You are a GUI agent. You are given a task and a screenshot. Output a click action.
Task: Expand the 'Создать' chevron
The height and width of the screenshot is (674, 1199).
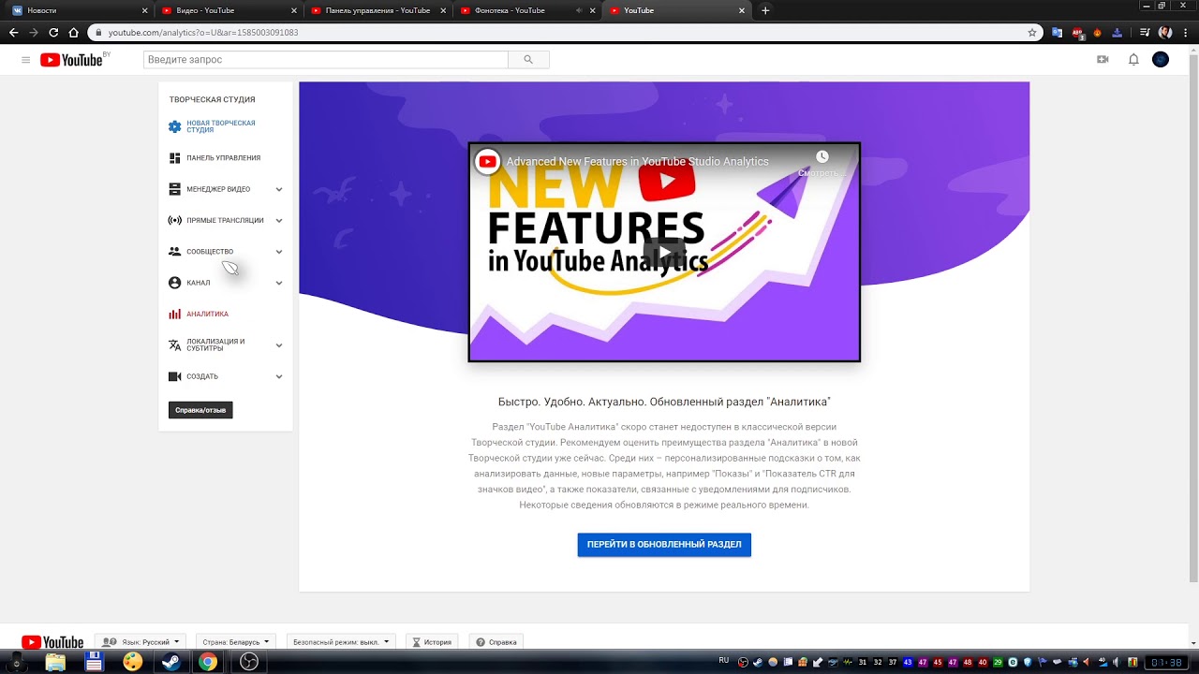(279, 376)
